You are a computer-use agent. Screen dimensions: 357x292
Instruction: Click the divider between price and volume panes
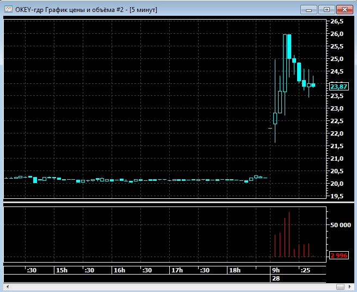pyautogui.click(x=163, y=204)
